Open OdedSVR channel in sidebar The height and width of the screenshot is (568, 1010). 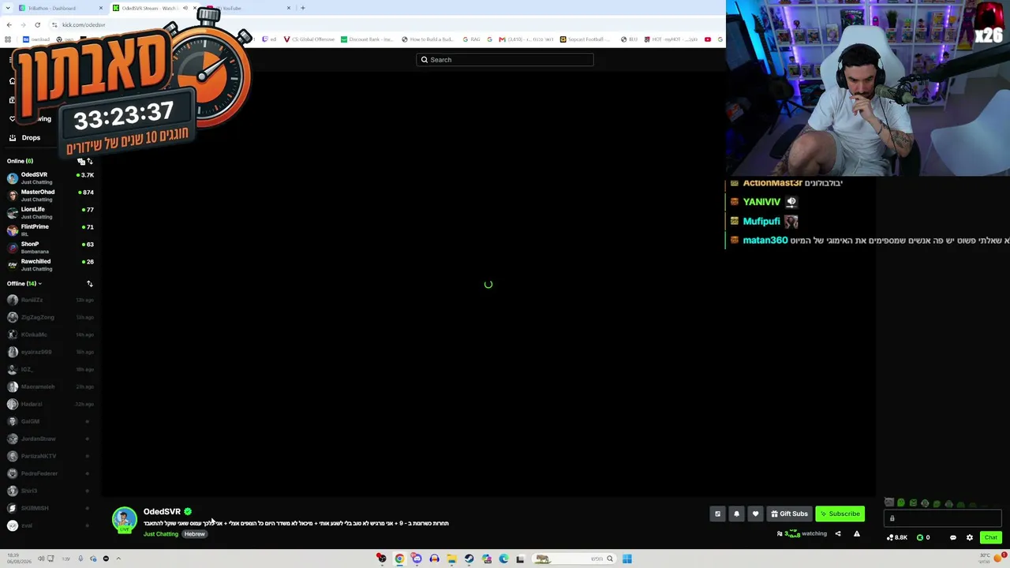50,178
